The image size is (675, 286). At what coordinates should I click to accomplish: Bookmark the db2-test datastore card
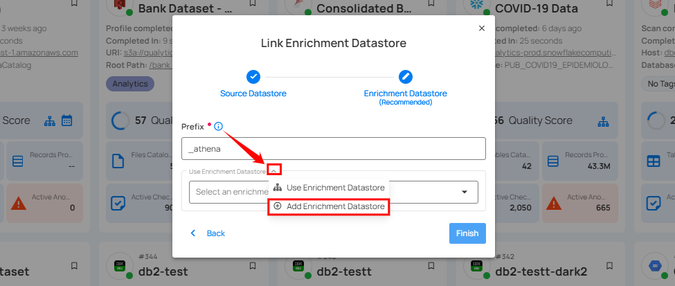(x=253, y=265)
